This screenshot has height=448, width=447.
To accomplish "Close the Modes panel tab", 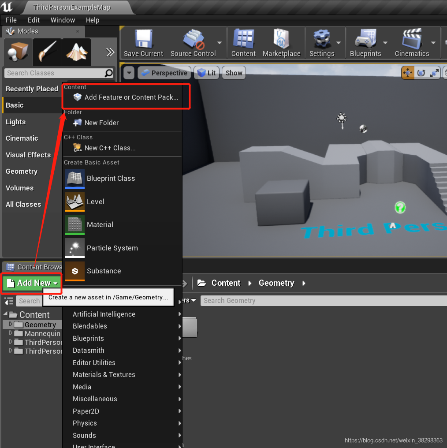I will pyautogui.click(x=78, y=31).
